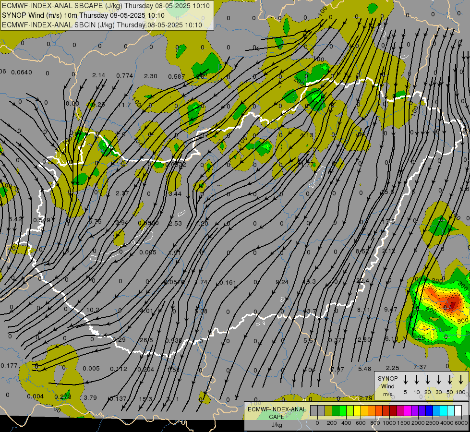
Task: Click the map value 8.52
Action: coord(362,251)
